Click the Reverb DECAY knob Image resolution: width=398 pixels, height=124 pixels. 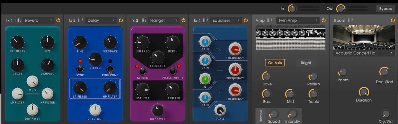click(17, 65)
